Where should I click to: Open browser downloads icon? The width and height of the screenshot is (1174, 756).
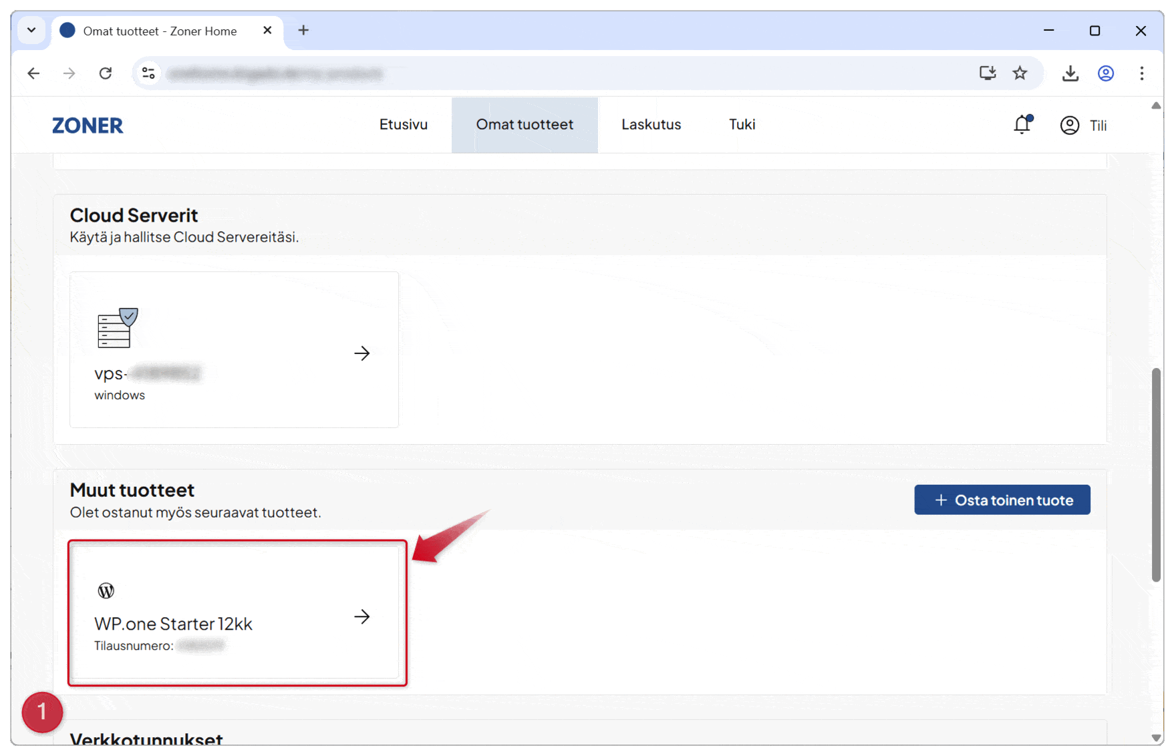point(1070,73)
